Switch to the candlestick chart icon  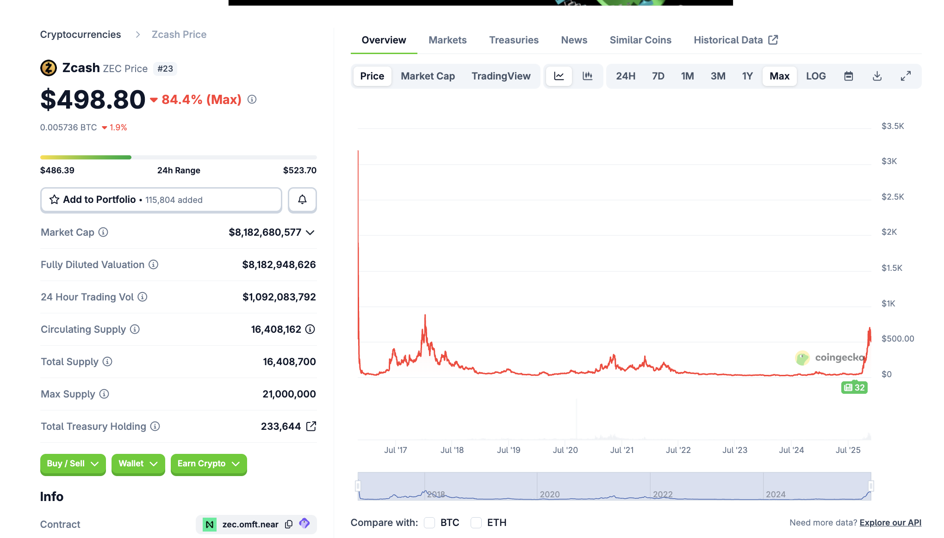pyautogui.click(x=587, y=76)
